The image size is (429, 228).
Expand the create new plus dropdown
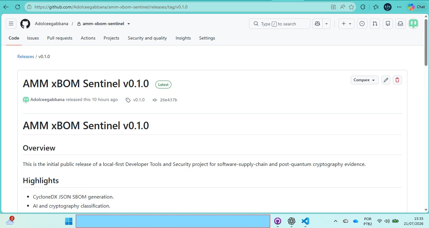click(x=346, y=24)
